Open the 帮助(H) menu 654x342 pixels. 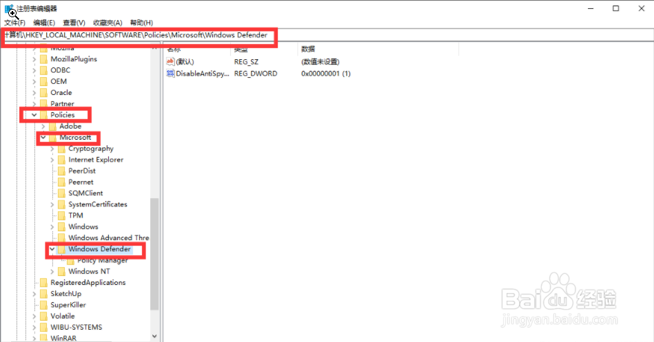click(141, 23)
